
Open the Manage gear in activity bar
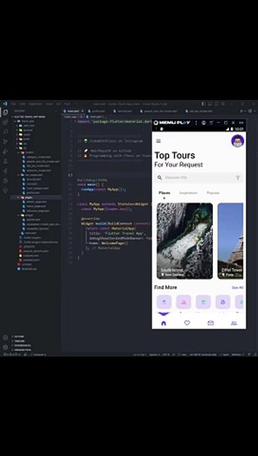pyautogui.click(x=5, y=347)
